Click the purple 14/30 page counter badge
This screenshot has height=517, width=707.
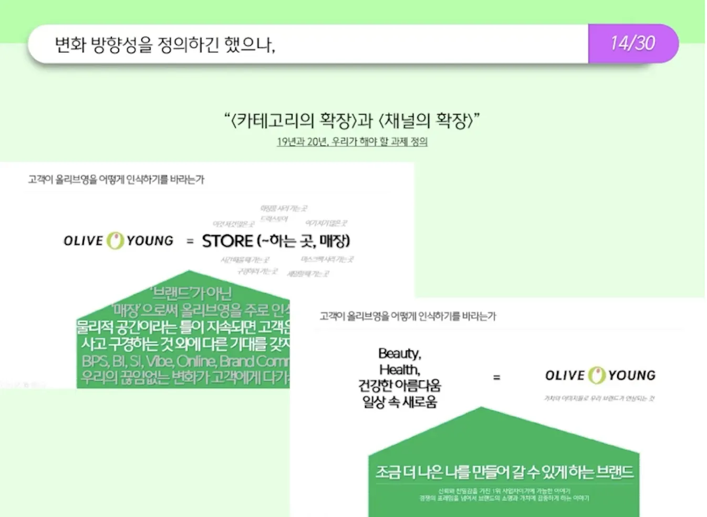click(x=633, y=44)
